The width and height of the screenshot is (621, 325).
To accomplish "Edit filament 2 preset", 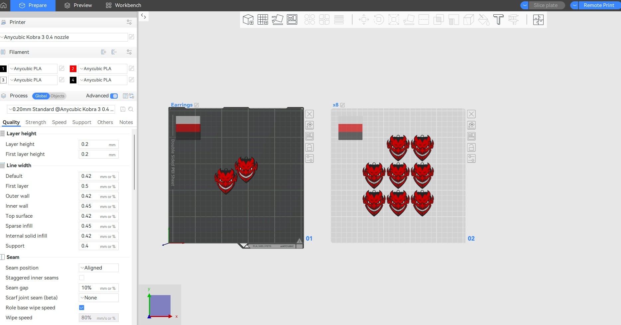I will [131, 68].
